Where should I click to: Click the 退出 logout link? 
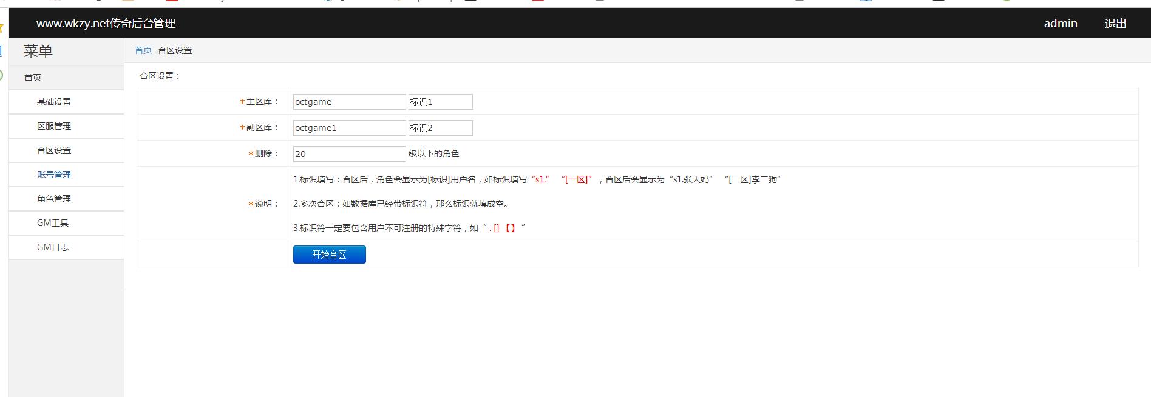pos(1115,24)
